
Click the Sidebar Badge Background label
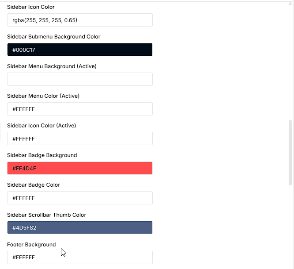point(42,155)
